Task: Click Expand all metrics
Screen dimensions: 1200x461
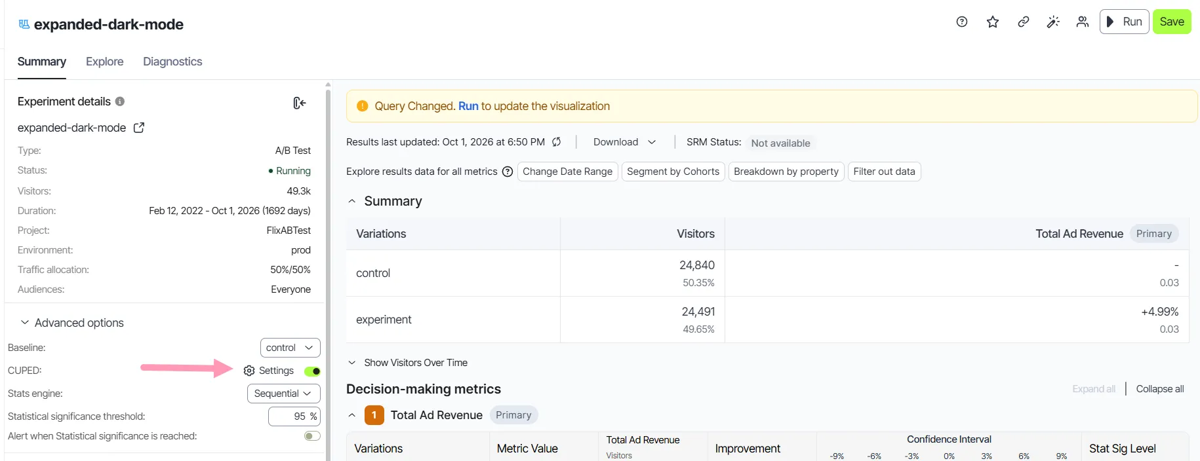Action: coord(1094,389)
